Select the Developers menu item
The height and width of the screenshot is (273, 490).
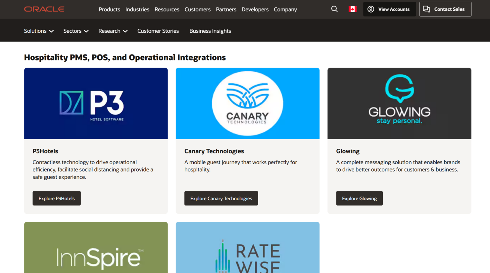(255, 9)
